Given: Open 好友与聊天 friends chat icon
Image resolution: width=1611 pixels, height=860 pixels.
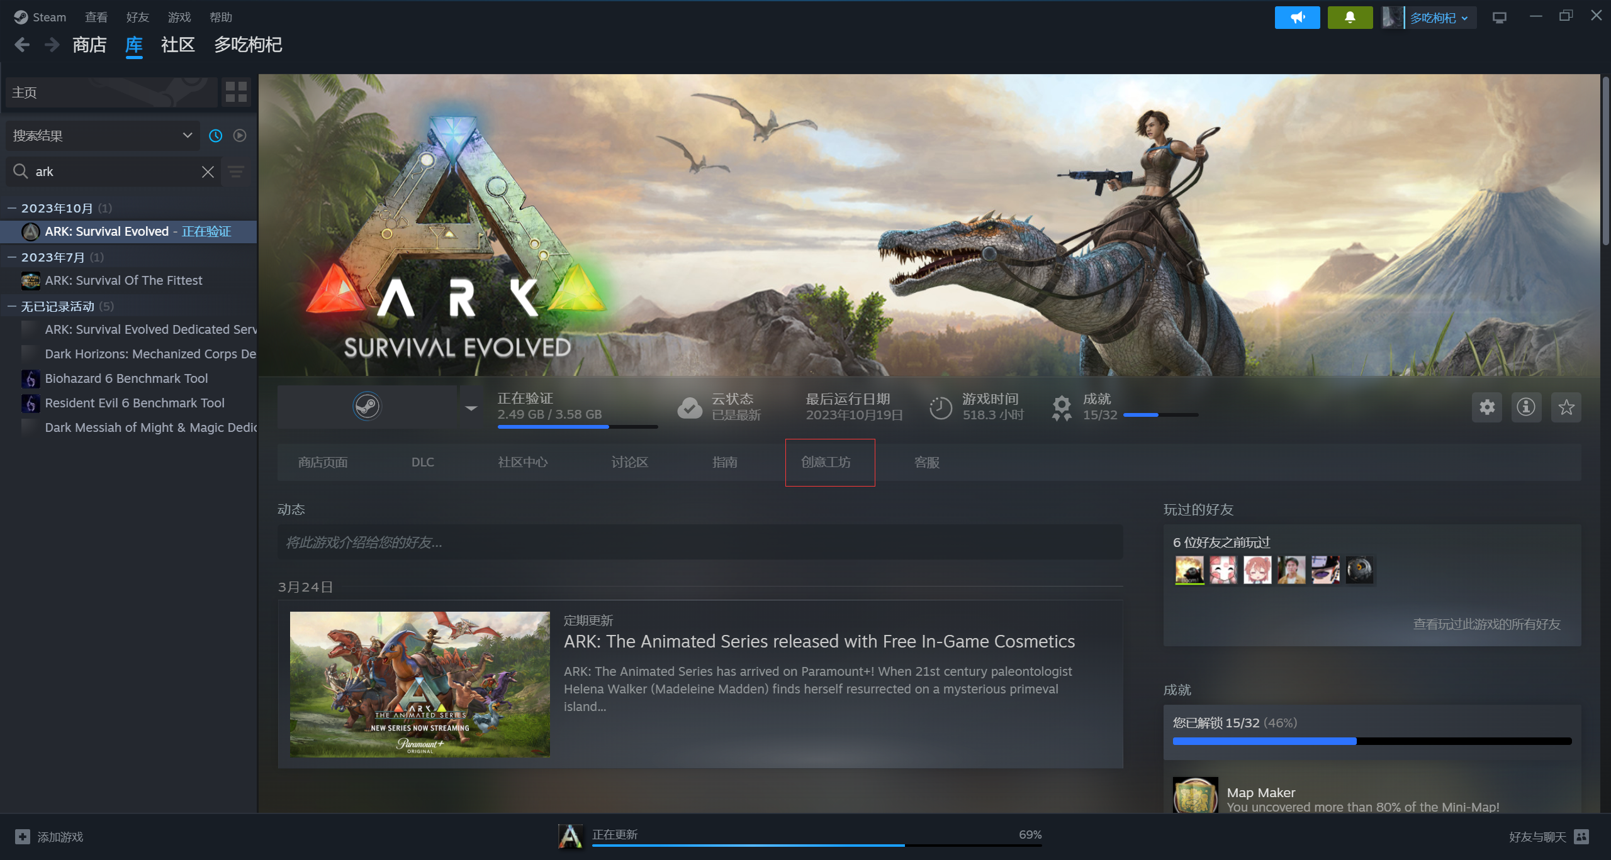Looking at the screenshot, I should point(1581,837).
